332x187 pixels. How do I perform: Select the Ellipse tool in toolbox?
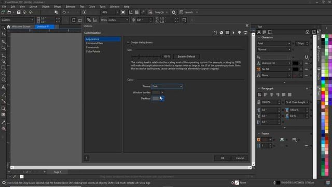pyautogui.click(x=4, y=74)
